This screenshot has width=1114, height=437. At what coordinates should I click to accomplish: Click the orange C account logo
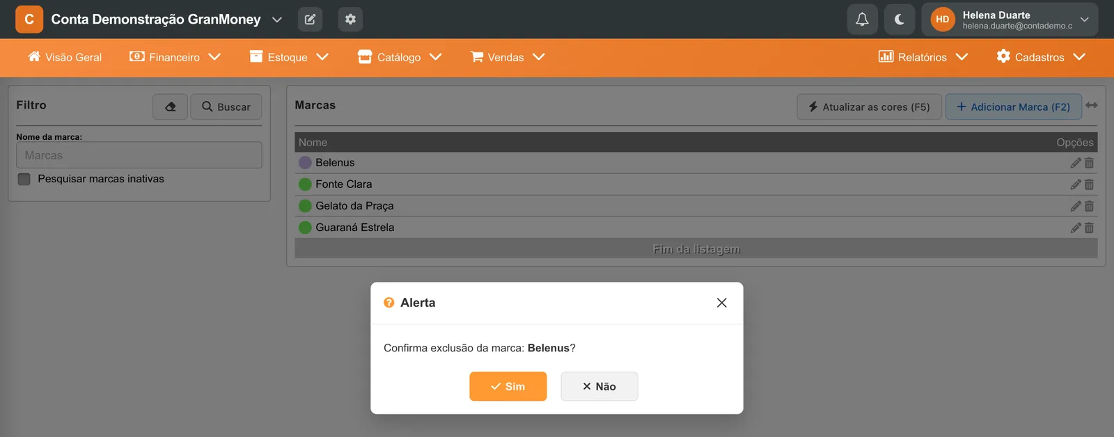pyautogui.click(x=29, y=19)
